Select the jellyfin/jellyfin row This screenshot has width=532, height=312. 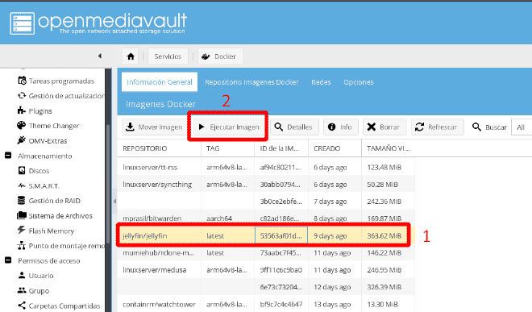(266, 235)
